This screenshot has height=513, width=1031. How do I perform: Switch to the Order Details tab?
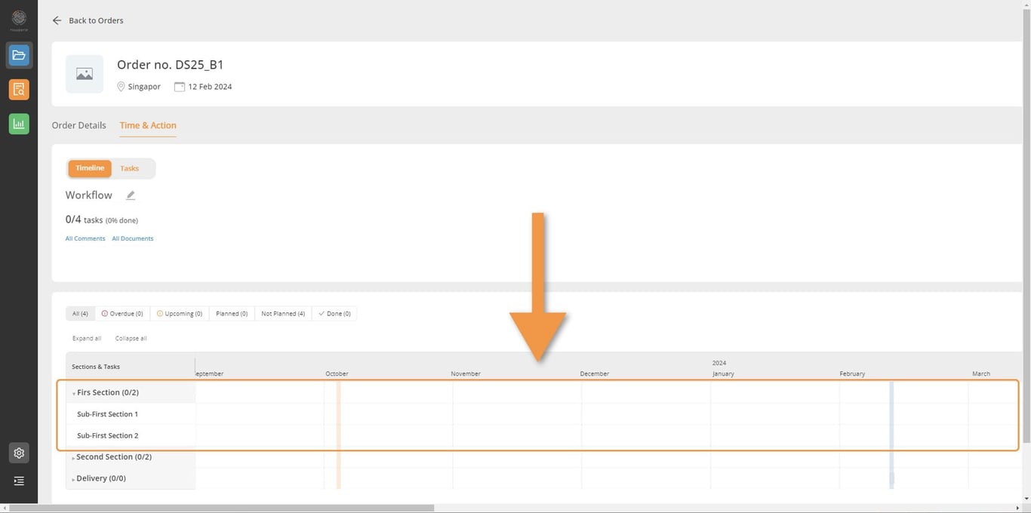pyautogui.click(x=78, y=125)
